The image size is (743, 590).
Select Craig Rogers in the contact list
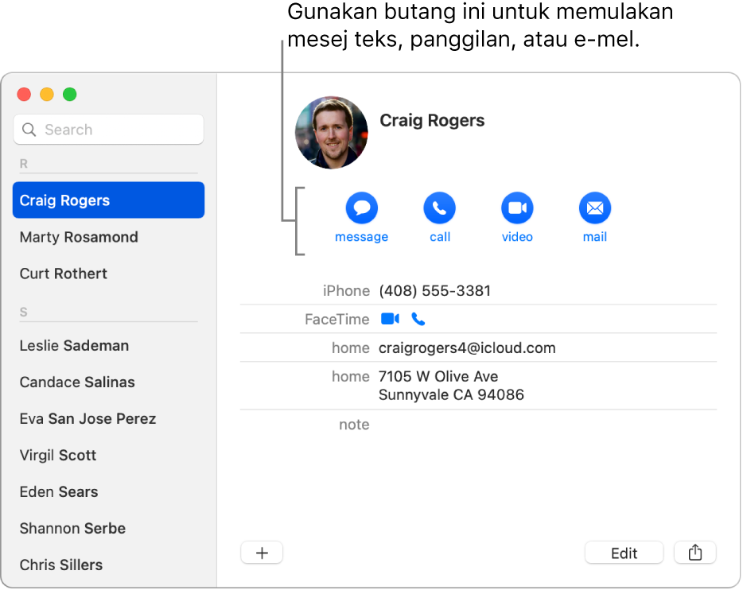point(108,200)
